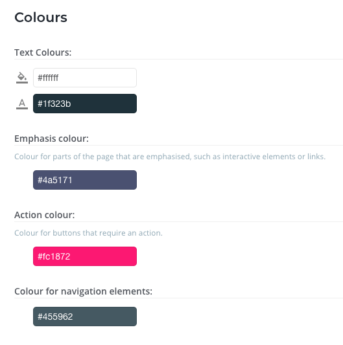Click the divider line under Emphasis colour
Viewport: 343px width, 345px height.
[178, 146]
